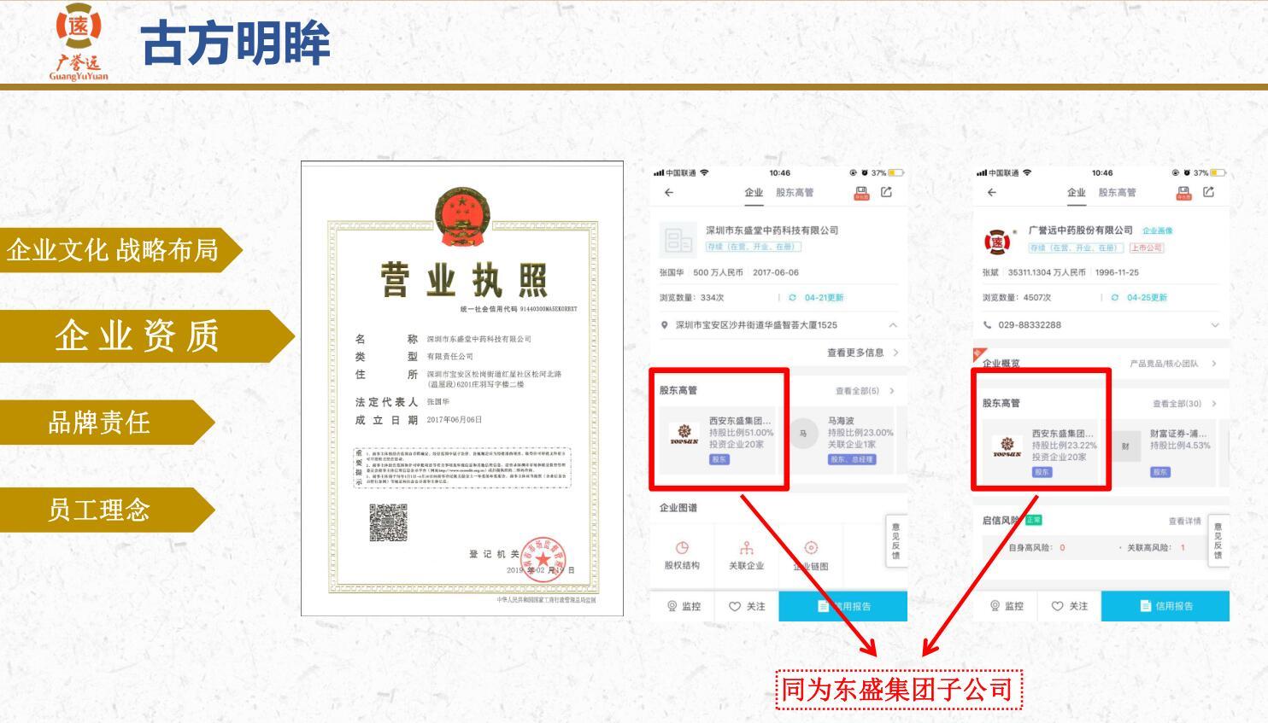
Task: Tap share icon in 广誉远 phone screen
Action: click(x=1208, y=192)
